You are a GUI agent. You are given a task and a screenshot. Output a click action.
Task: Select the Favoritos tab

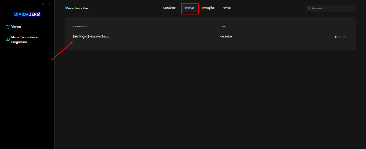[x=189, y=8]
